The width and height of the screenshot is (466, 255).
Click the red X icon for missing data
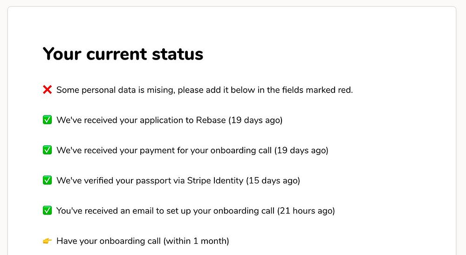(47, 90)
